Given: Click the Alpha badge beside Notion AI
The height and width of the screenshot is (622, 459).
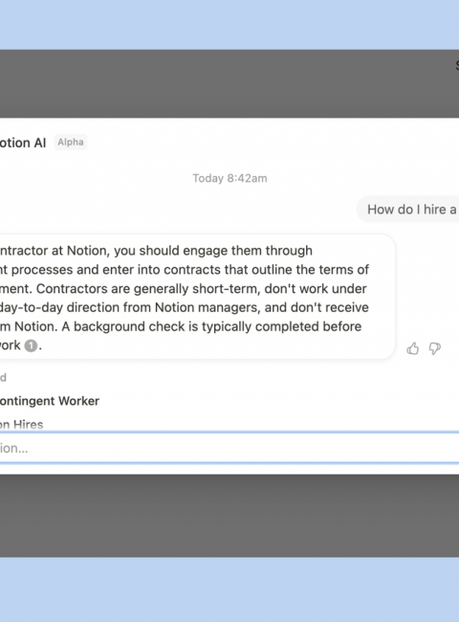Looking at the screenshot, I should coord(71,142).
